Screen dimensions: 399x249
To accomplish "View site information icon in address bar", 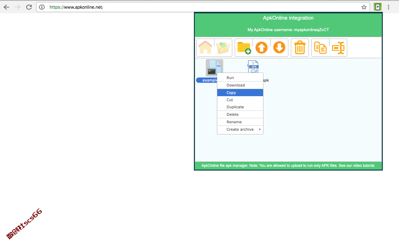I will pos(42,7).
